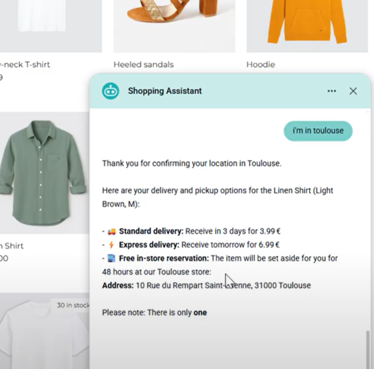Close the Shopping Assistant chat window
Image resolution: width=374 pixels, height=369 pixels.
tap(353, 91)
